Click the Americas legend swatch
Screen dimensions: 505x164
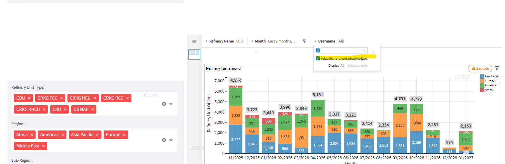tap(482, 85)
